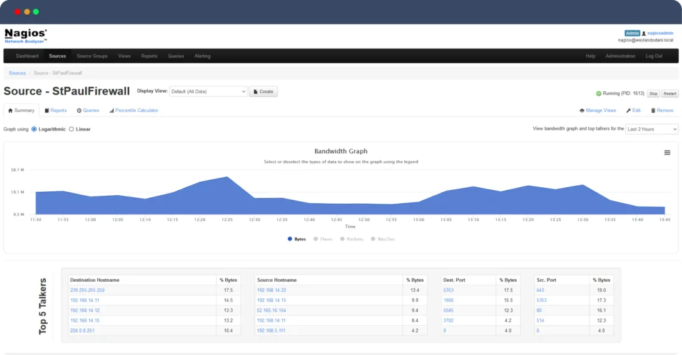
Task: Click the nagiosadmin user icon
Action: pos(645,33)
